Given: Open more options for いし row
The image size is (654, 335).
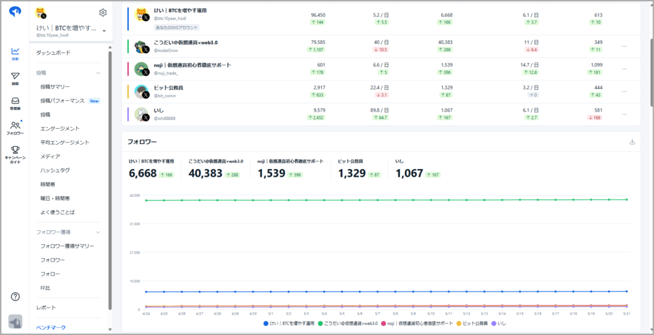Looking at the screenshot, I should (625, 114).
